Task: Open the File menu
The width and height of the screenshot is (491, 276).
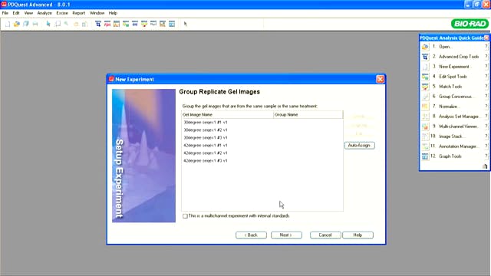Action: [x=5, y=13]
